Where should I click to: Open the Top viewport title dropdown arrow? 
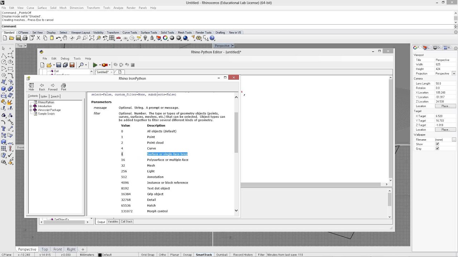click(25, 46)
